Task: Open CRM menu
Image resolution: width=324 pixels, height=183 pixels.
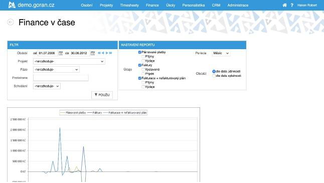Action: click(216, 6)
